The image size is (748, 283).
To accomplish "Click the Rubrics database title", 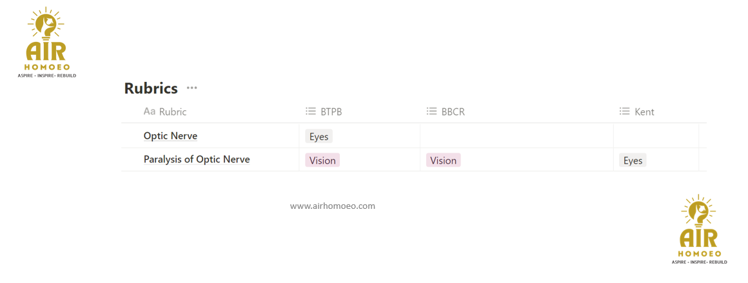I will coord(151,88).
